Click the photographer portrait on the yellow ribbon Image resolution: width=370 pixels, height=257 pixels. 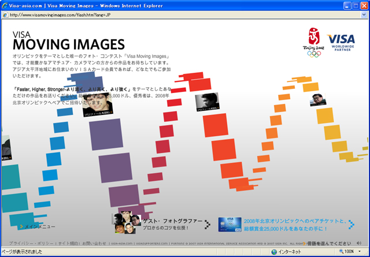click(318, 100)
